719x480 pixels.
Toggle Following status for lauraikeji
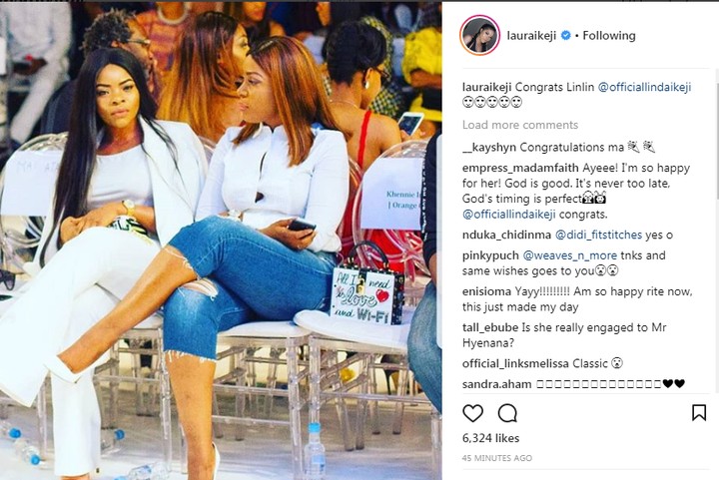click(609, 35)
